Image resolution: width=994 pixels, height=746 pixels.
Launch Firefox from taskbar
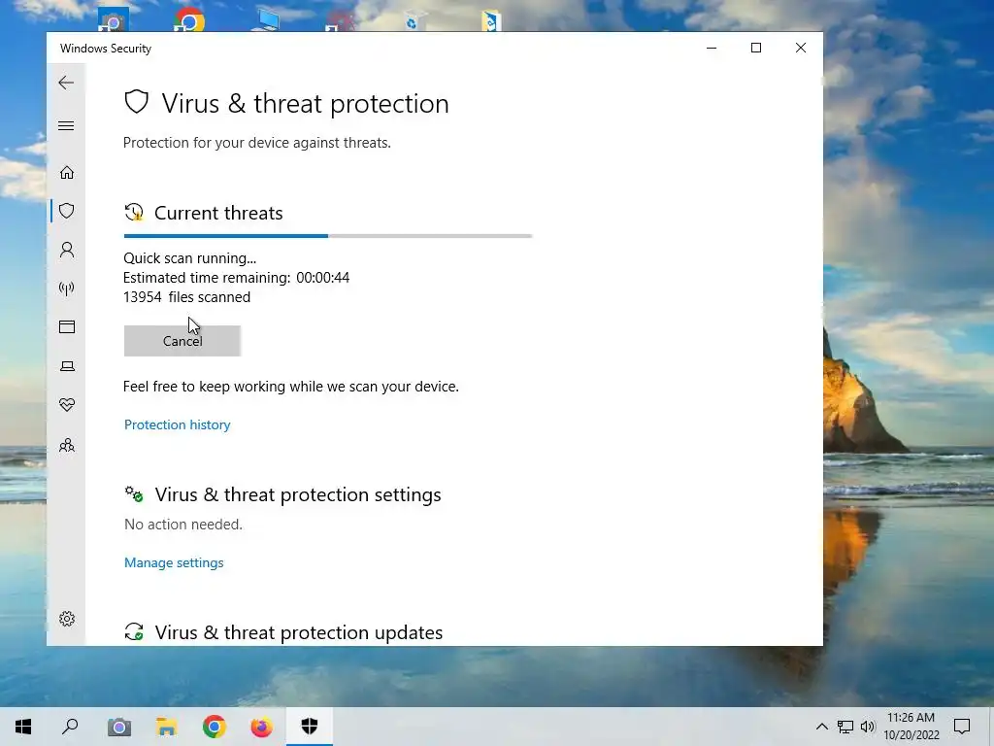pos(261,727)
